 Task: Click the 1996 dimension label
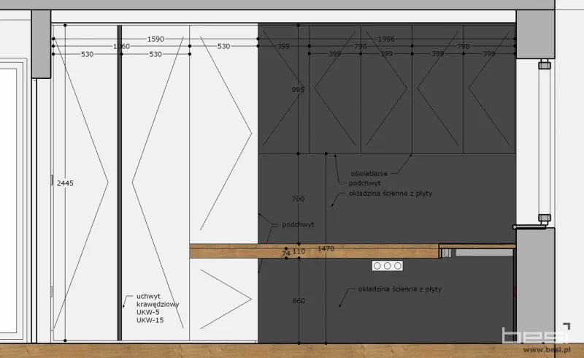(386, 39)
